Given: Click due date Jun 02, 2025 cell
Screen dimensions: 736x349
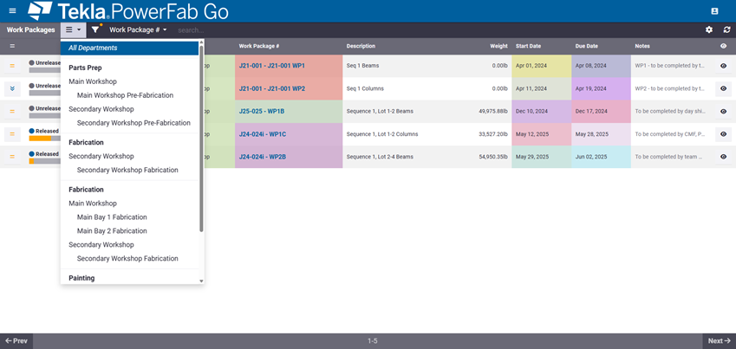Looking at the screenshot, I should 602,157.
